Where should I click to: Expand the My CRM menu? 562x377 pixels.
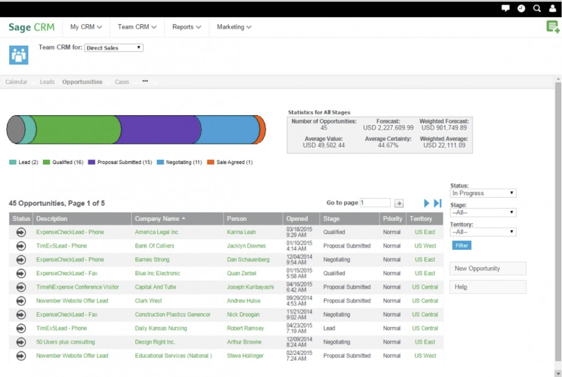click(86, 27)
